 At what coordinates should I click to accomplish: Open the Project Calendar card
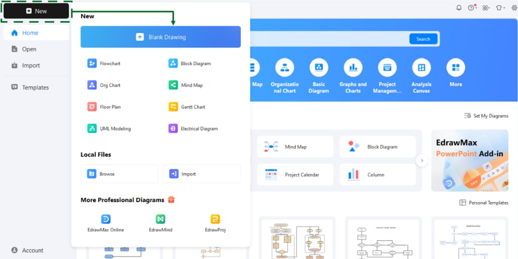(295, 175)
